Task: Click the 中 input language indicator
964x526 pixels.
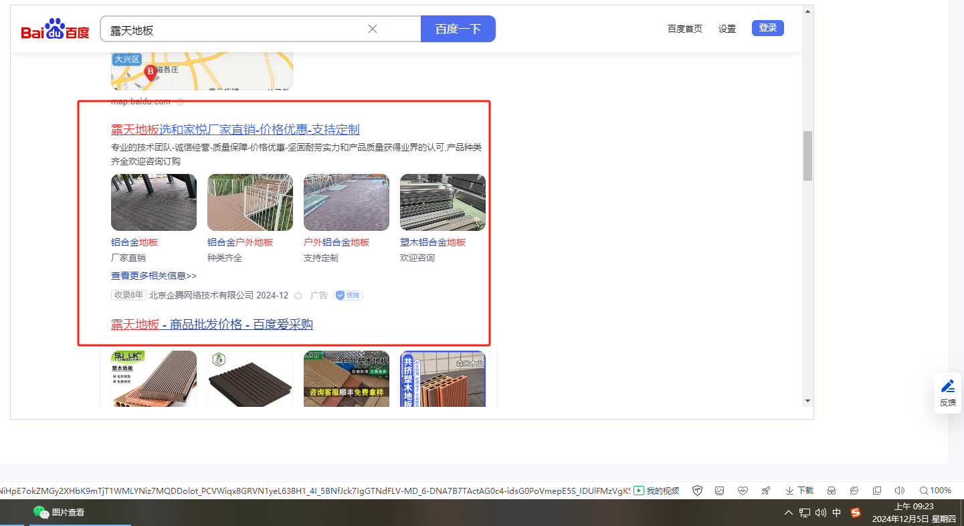Action: tap(837, 513)
